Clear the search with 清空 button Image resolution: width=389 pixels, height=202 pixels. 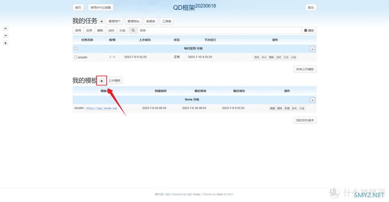click(x=309, y=31)
